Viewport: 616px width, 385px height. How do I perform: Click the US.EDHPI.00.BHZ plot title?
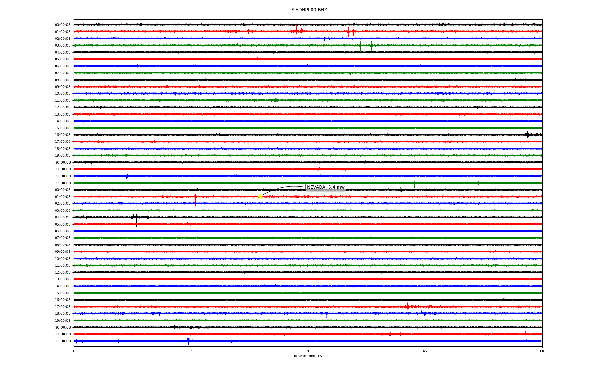pos(308,10)
